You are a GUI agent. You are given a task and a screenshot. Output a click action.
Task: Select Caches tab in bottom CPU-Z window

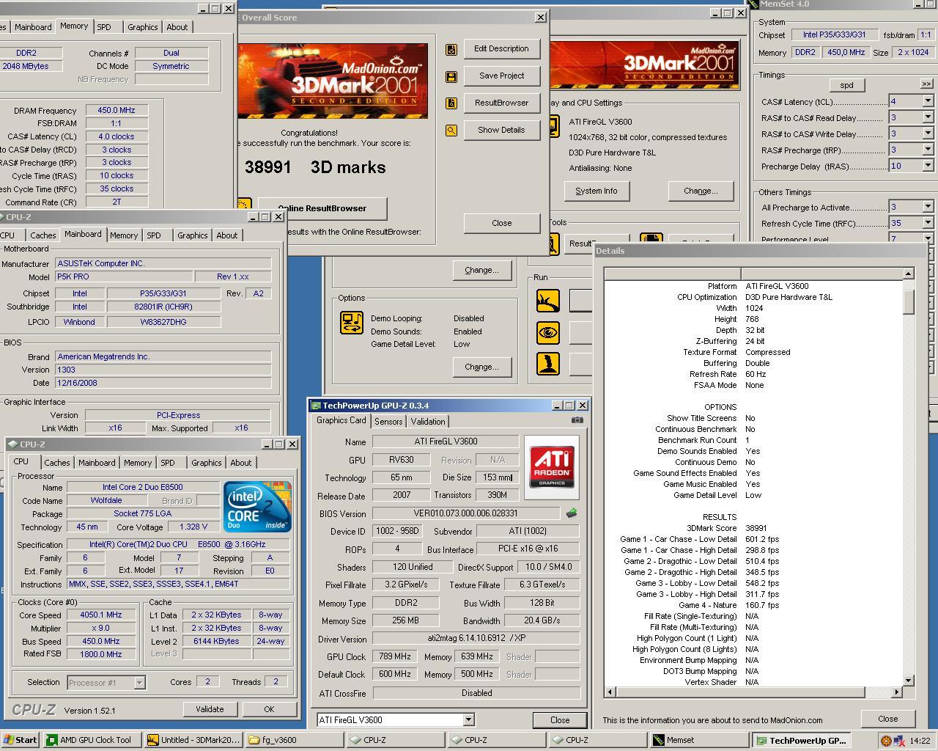click(57, 463)
